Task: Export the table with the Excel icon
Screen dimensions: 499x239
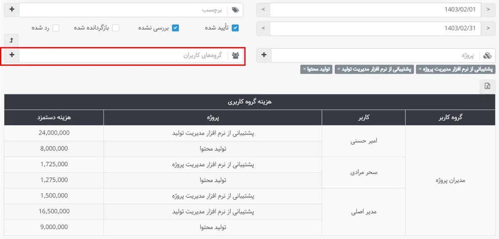Action: (x=487, y=86)
